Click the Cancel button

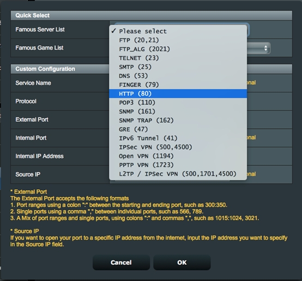121,263
